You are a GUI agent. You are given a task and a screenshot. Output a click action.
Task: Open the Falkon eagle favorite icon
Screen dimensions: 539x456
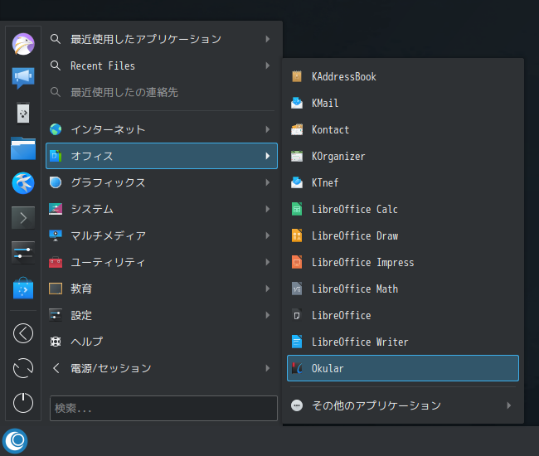(x=23, y=44)
